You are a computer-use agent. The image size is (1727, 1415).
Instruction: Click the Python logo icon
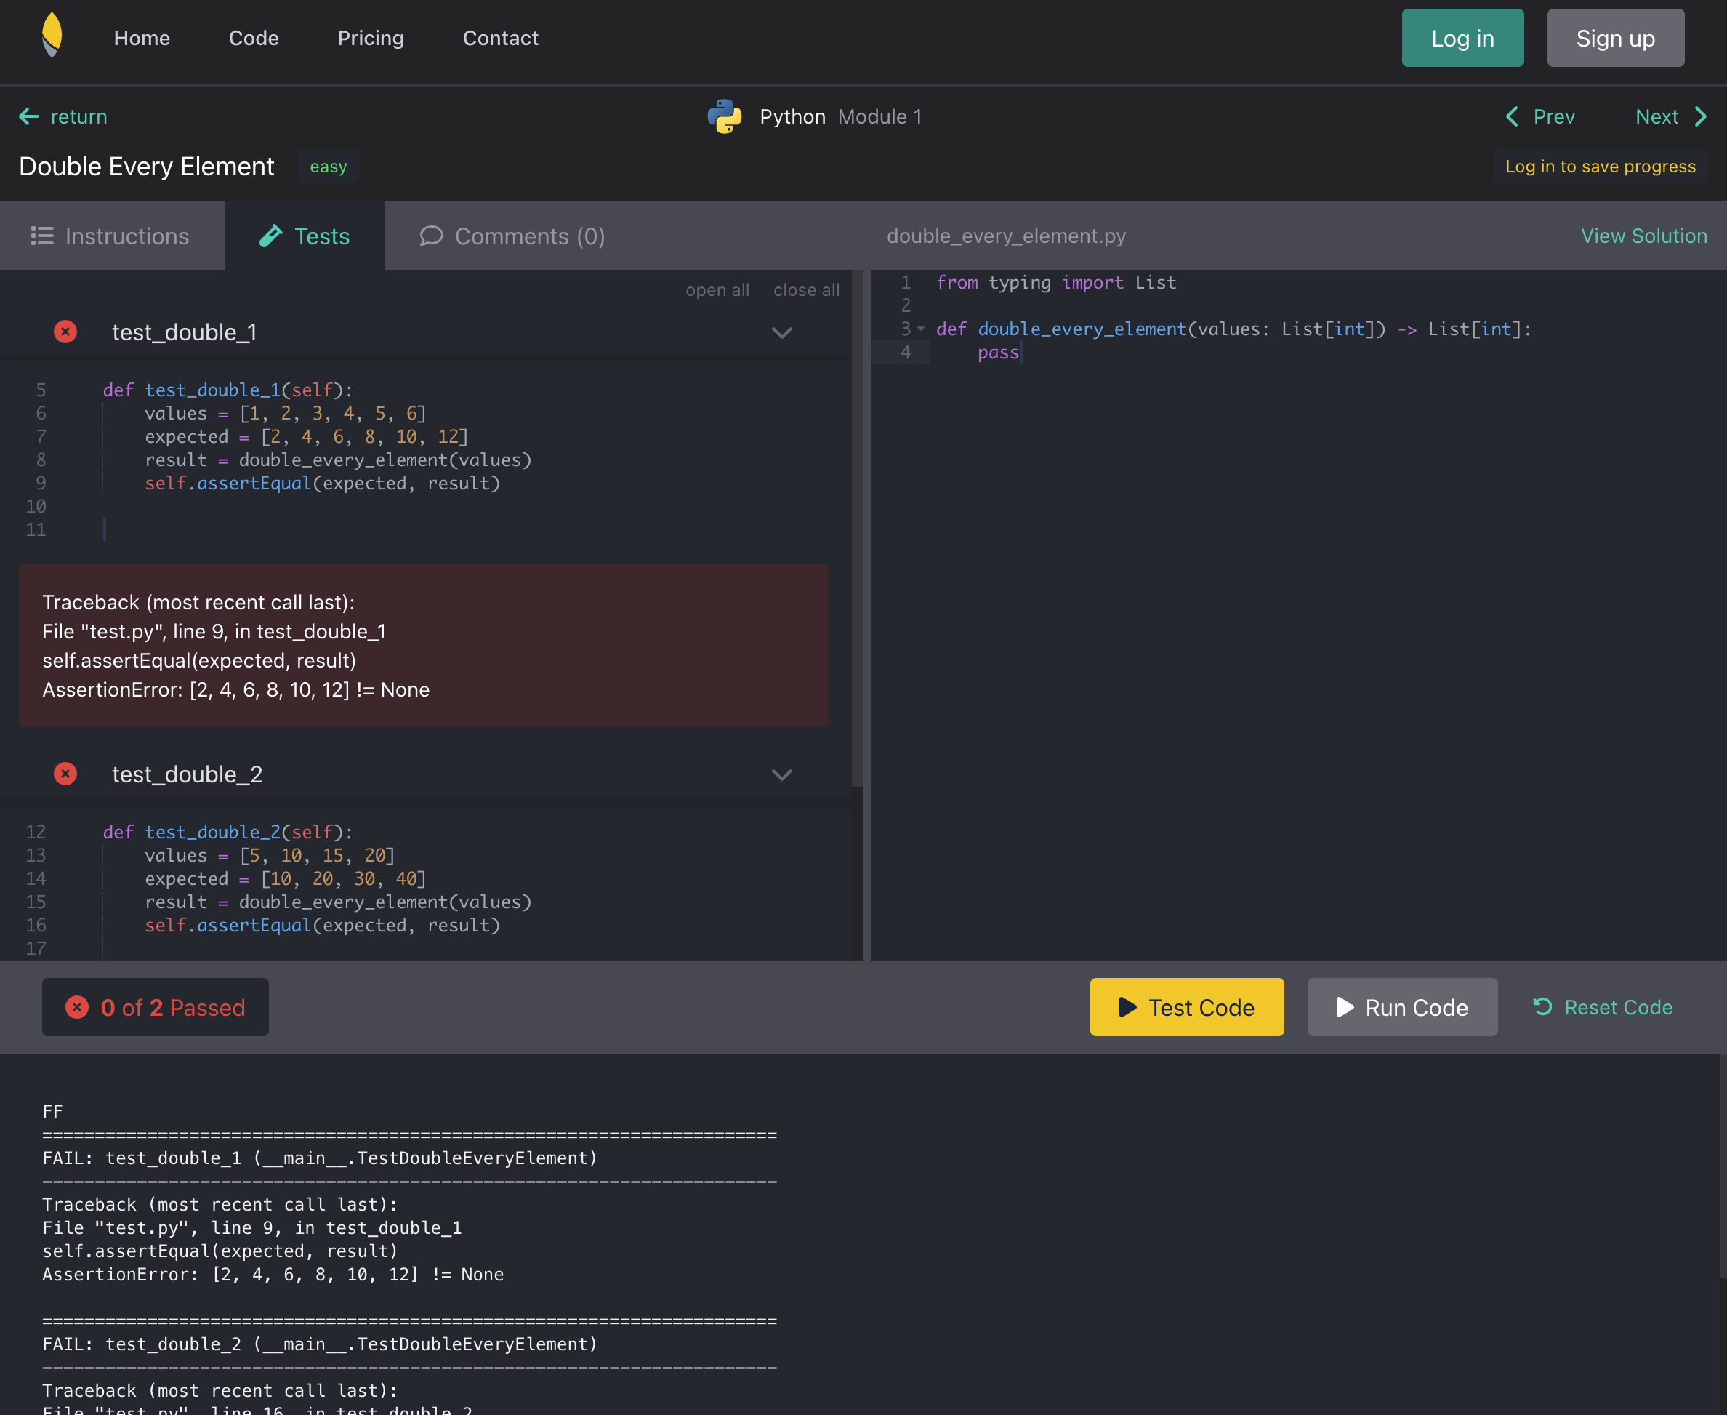(724, 116)
